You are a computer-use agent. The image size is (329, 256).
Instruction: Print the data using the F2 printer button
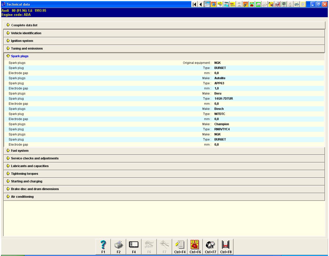click(119, 247)
